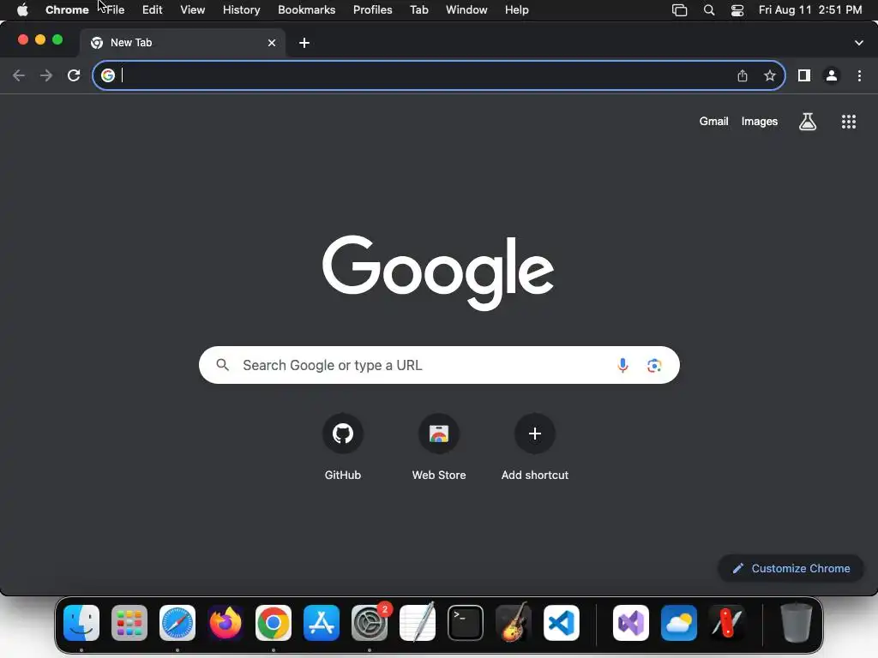This screenshot has width=878, height=658.
Task: Reload the current page
Action: [74, 75]
